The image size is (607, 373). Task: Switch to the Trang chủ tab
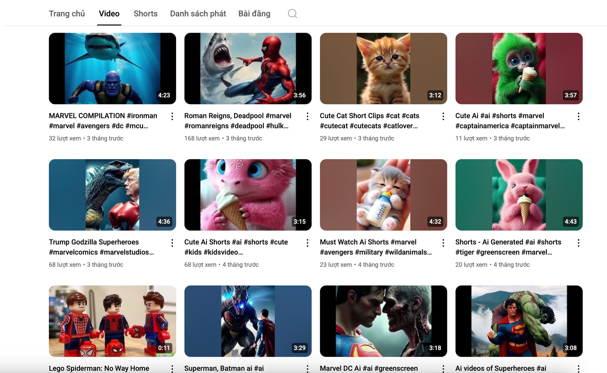pos(67,14)
